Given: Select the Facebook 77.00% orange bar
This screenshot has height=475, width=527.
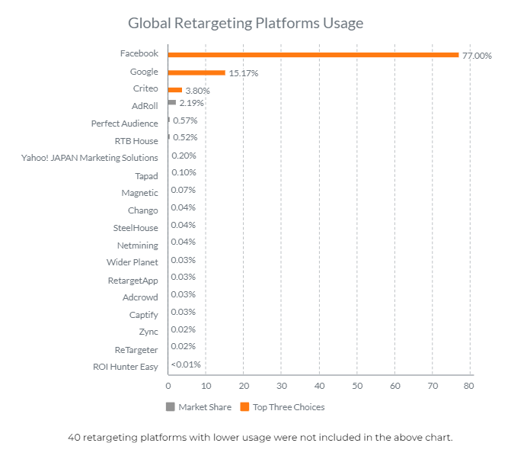Looking at the screenshot, I should pos(313,55).
